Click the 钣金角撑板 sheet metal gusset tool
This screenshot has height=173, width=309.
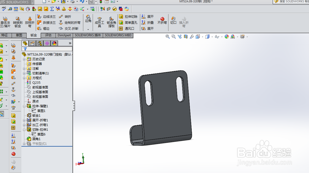[x=111, y=22]
